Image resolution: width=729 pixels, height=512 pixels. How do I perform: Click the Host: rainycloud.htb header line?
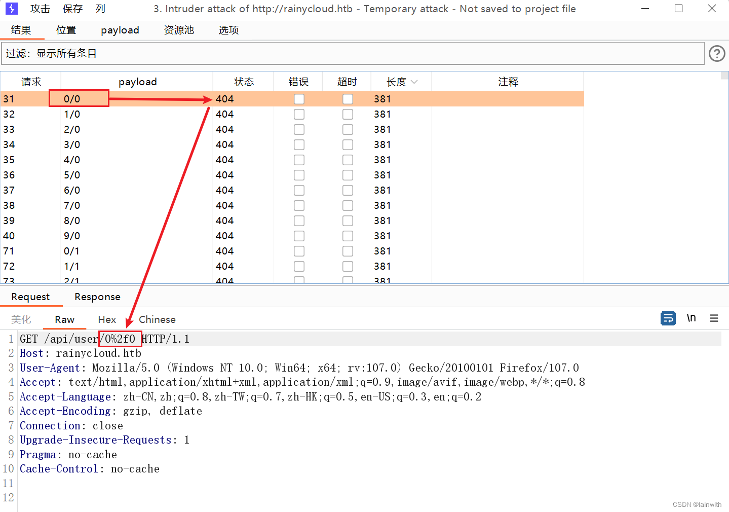(x=81, y=353)
